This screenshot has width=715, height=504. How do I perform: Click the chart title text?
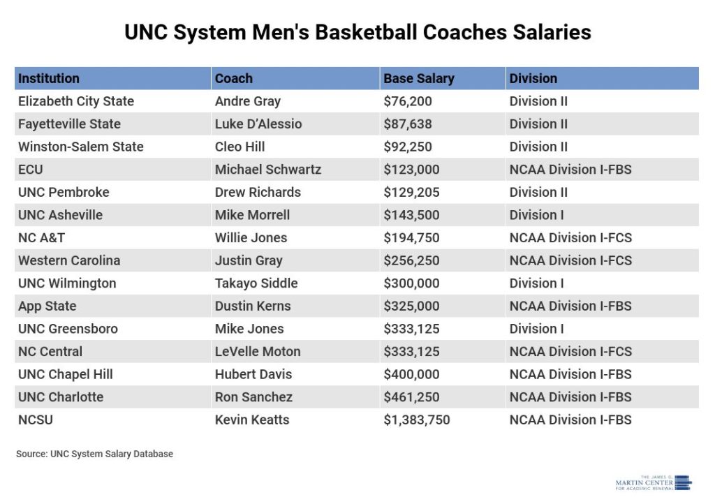pos(357,32)
